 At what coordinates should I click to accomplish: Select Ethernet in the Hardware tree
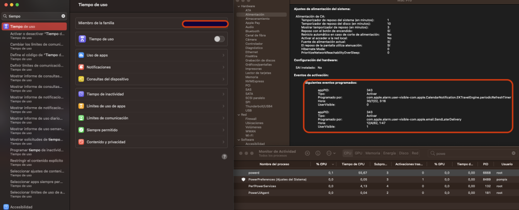(252, 52)
